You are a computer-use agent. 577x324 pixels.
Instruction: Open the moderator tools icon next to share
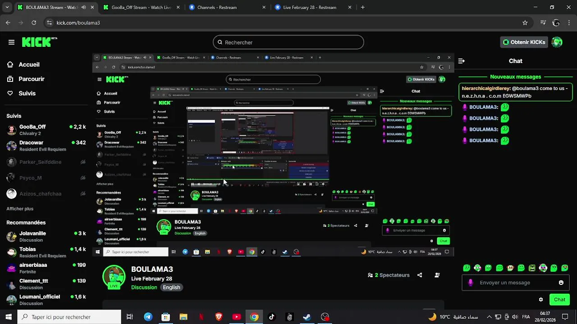437,275
